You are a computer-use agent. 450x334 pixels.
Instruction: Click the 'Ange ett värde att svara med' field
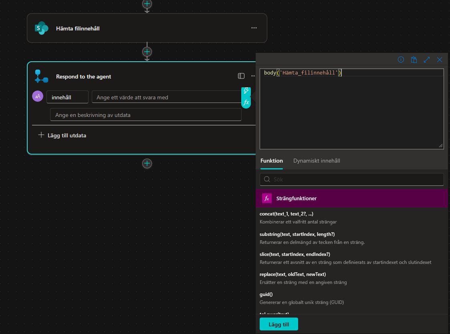166,97
